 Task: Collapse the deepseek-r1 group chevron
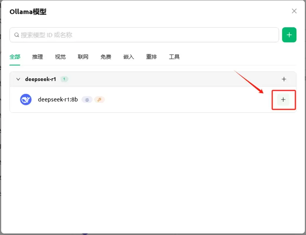(x=18, y=79)
